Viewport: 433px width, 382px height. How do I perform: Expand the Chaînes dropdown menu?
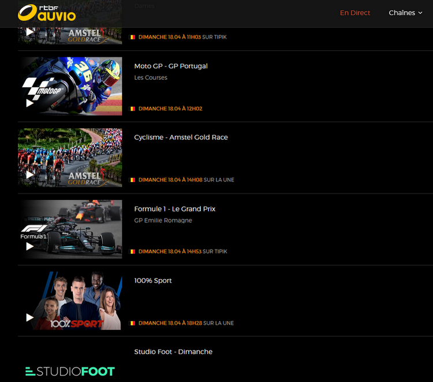[405, 13]
